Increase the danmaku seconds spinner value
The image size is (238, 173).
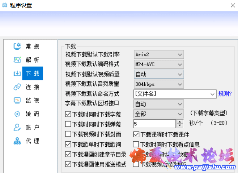(180, 122)
